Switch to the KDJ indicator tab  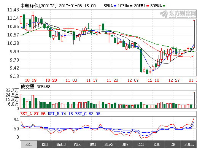click(45, 144)
